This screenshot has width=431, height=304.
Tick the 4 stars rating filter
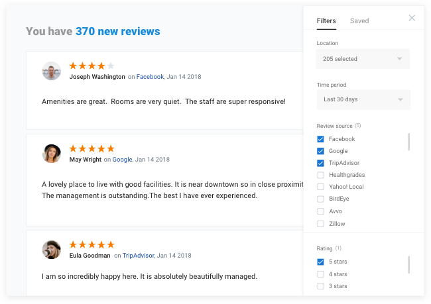(x=320, y=274)
